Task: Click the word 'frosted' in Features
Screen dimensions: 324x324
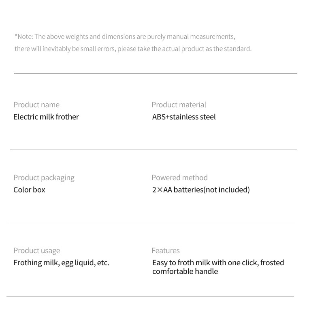Action: click(x=272, y=263)
